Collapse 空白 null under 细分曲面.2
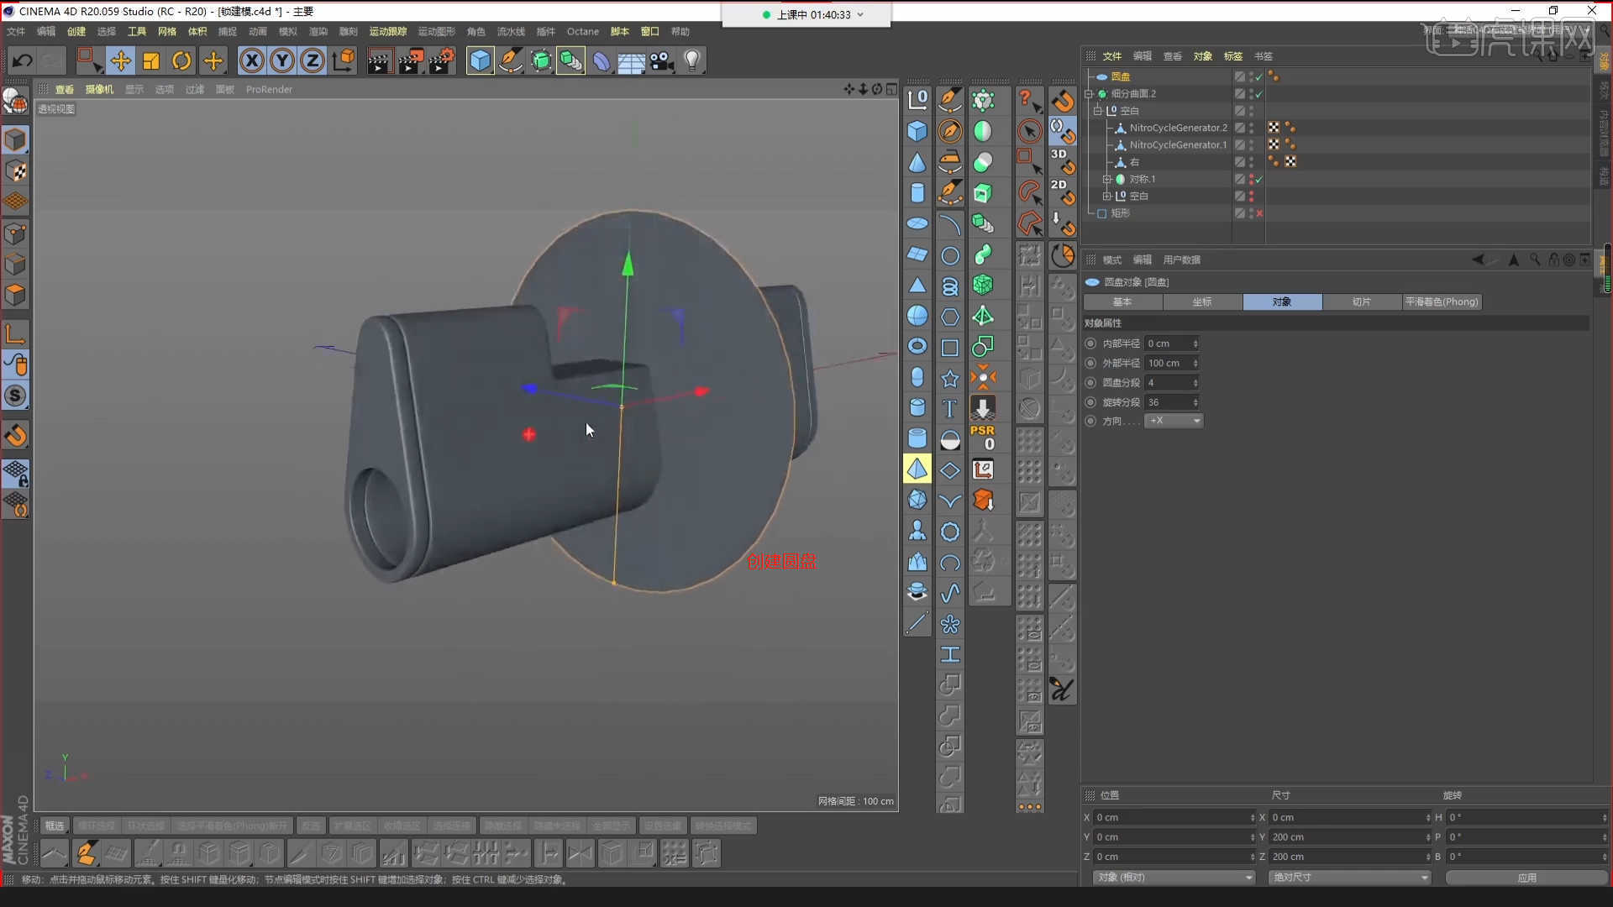 pos(1097,111)
